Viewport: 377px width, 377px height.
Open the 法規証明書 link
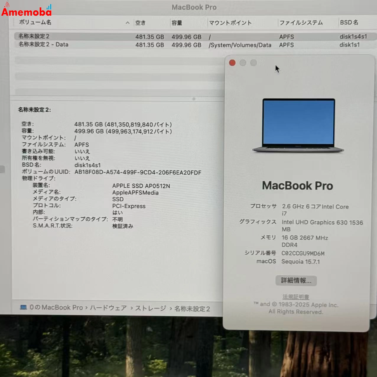(x=296, y=297)
